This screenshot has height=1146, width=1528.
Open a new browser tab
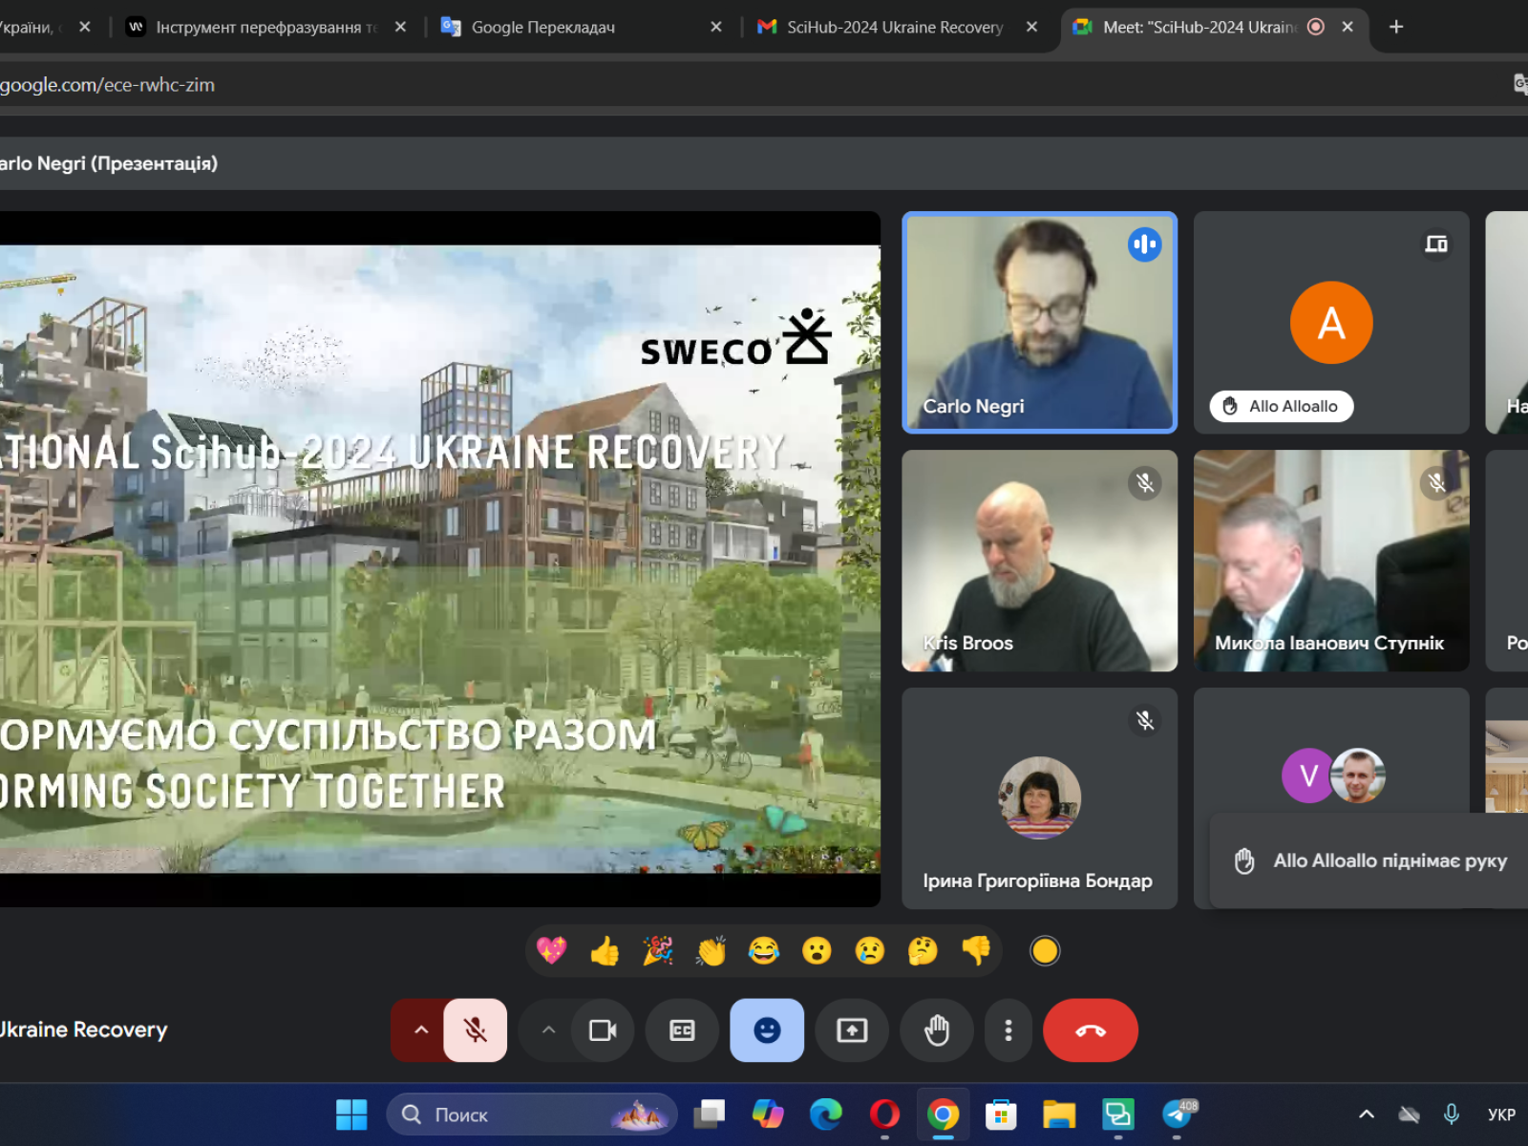click(1396, 27)
